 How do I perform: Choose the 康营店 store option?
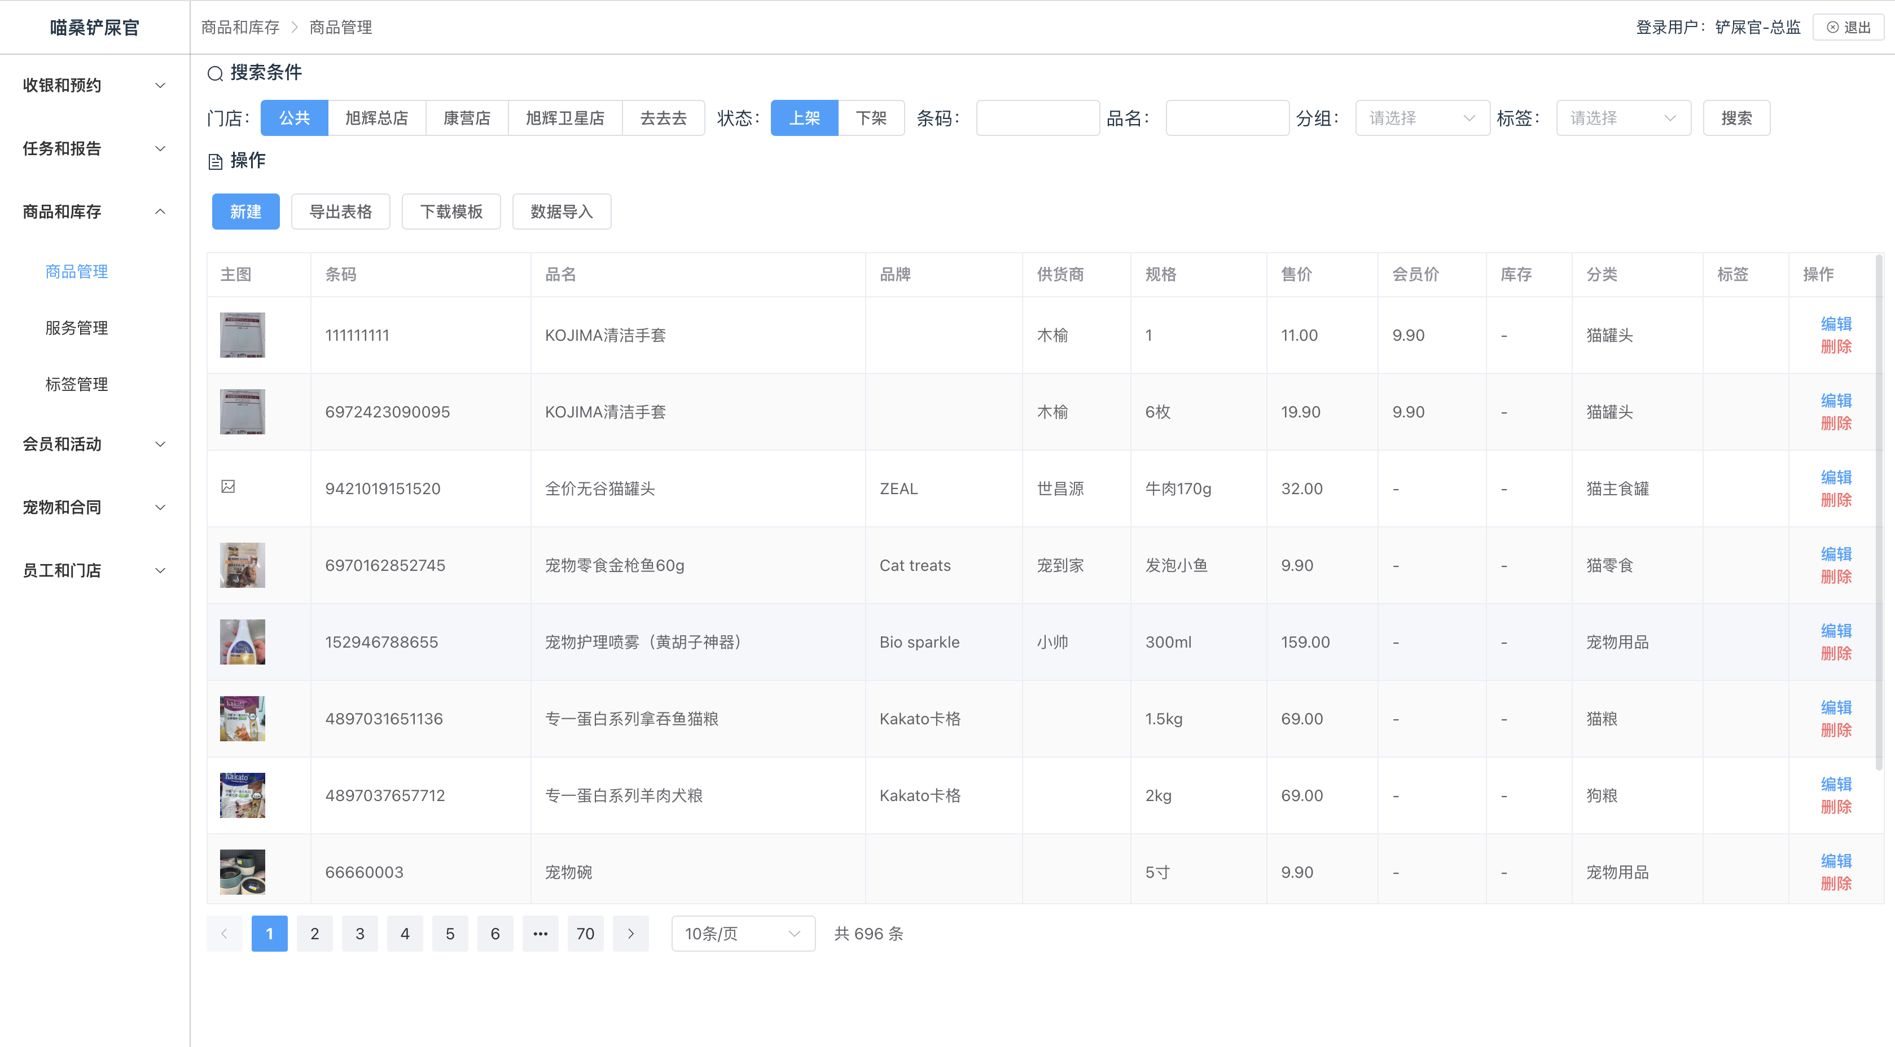(x=466, y=118)
